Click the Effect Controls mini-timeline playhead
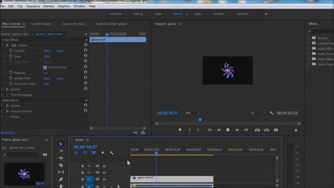 click(x=107, y=34)
